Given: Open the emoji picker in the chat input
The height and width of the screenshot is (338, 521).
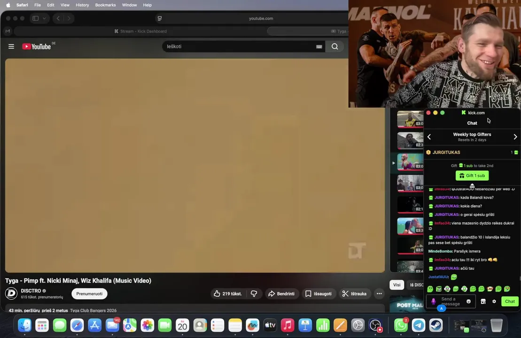Looking at the screenshot, I should click(x=468, y=301).
